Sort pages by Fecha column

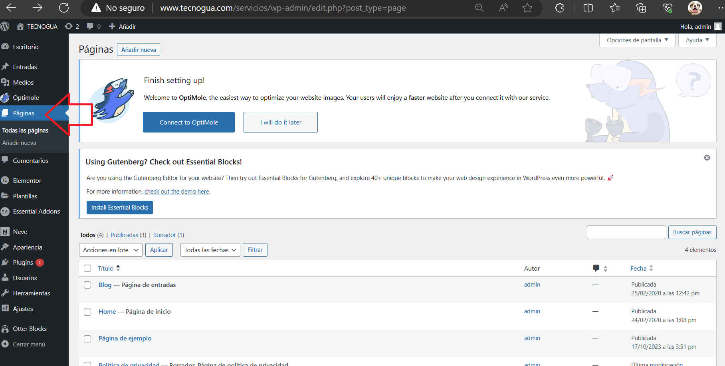point(642,269)
